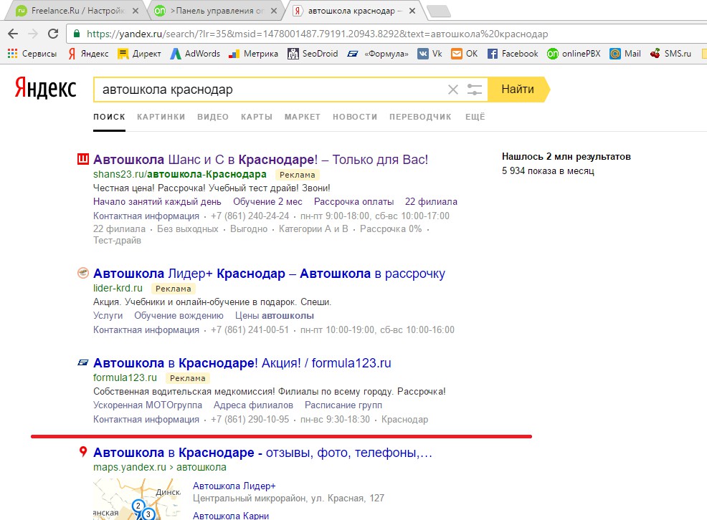Click the map pin icon beside maps result
The height and width of the screenshot is (520, 707).
point(83,451)
